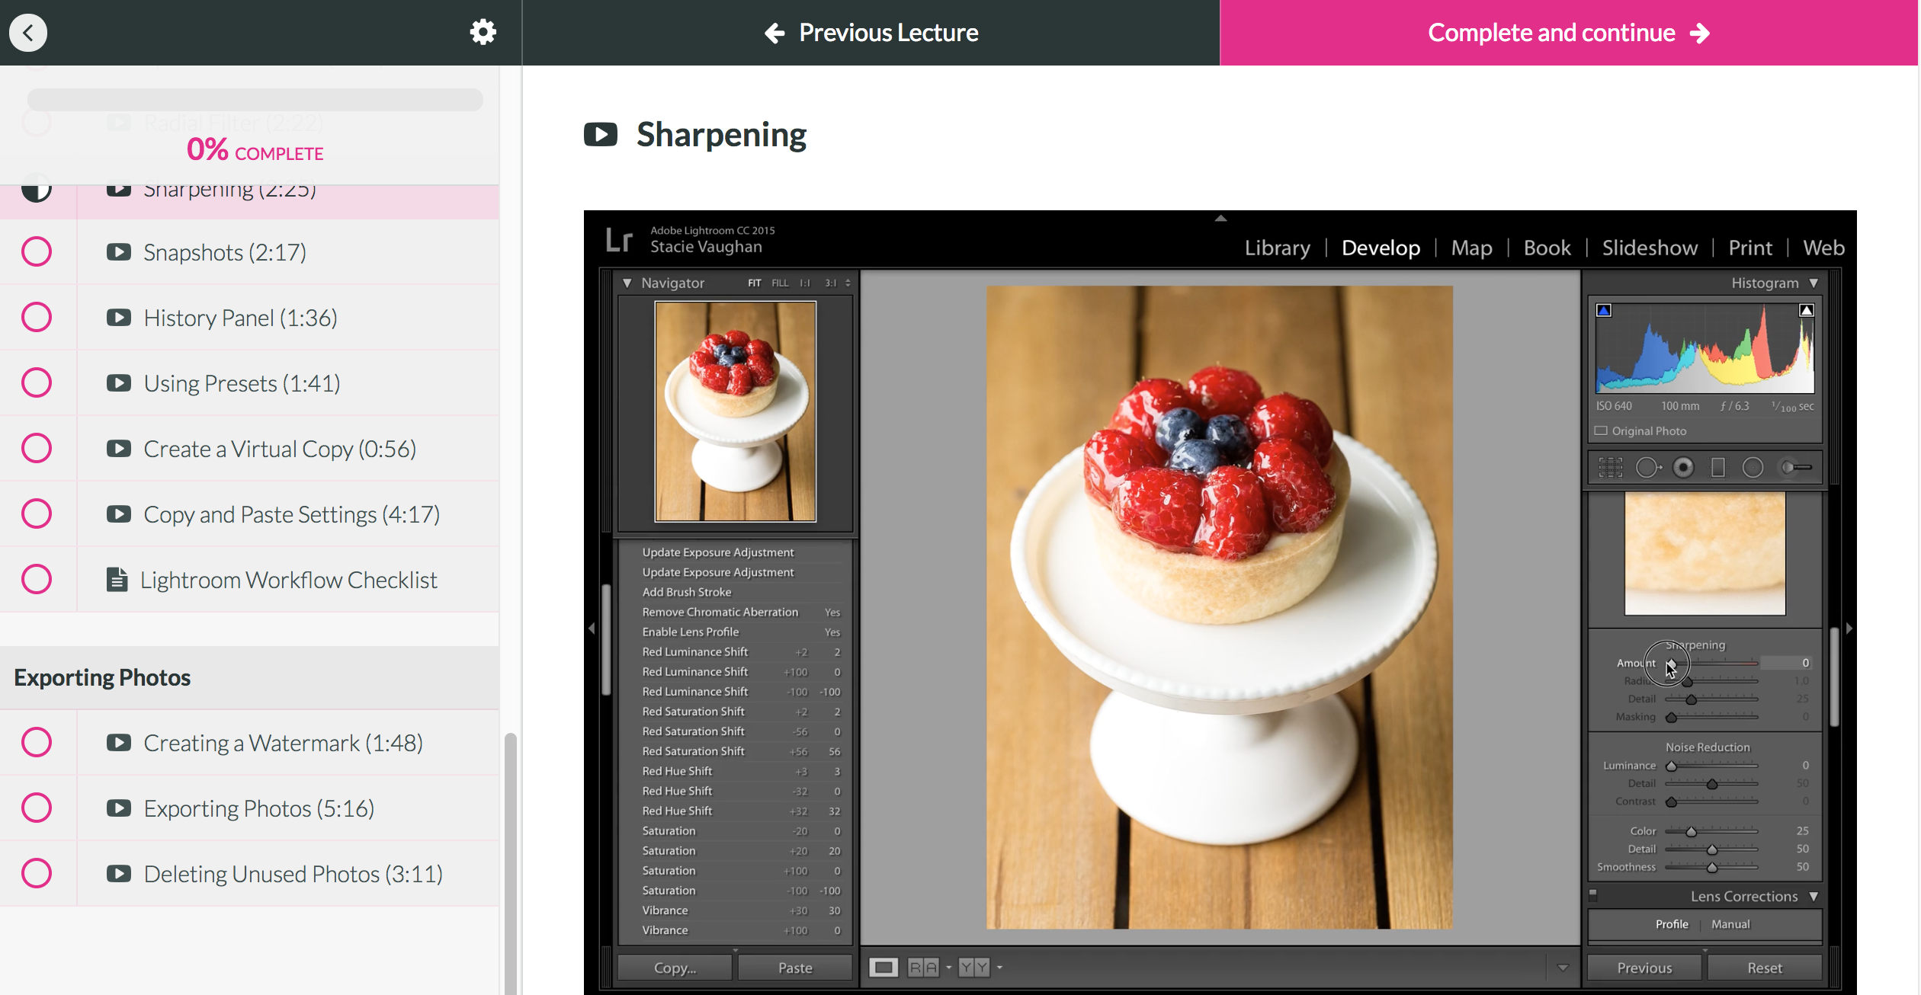Viewport: 1921px width, 995px height.
Task: Select the Adjustment Brush tool
Action: point(1796,467)
